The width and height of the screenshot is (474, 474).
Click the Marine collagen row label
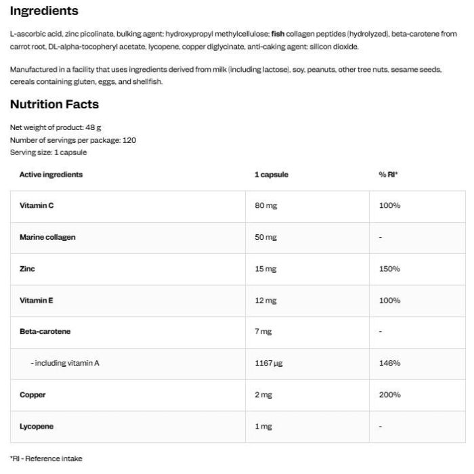pyautogui.click(x=47, y=237)
